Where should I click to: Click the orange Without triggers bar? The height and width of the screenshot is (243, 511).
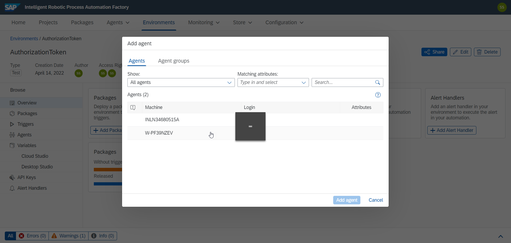pos(108,169)
